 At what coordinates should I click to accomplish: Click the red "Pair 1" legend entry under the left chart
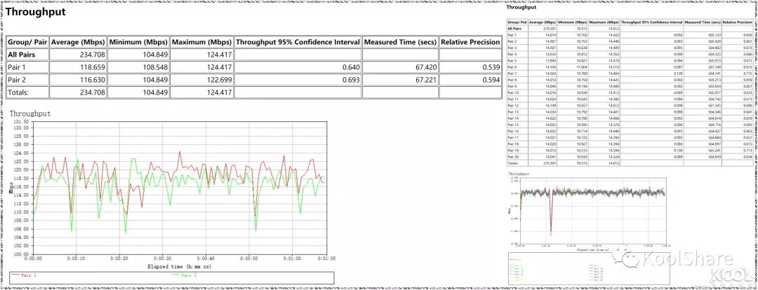(x=24, y=275)
